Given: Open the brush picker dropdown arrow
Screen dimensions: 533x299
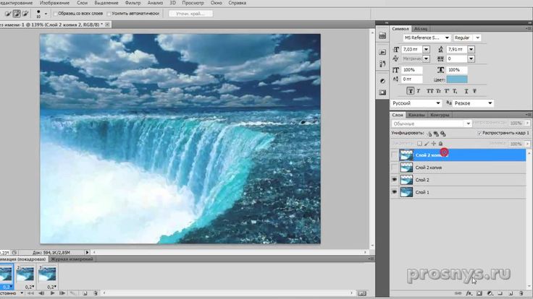Looking at the screenshot, I should (46, 14).
